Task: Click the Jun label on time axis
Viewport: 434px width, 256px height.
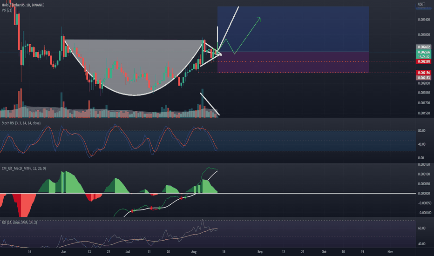Action: pos(64,252)
